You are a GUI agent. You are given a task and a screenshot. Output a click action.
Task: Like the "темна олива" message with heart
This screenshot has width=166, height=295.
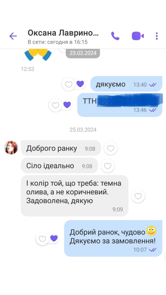[138, 196]
